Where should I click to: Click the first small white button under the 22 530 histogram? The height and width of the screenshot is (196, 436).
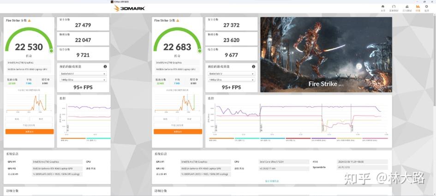[x=17, y=119]
